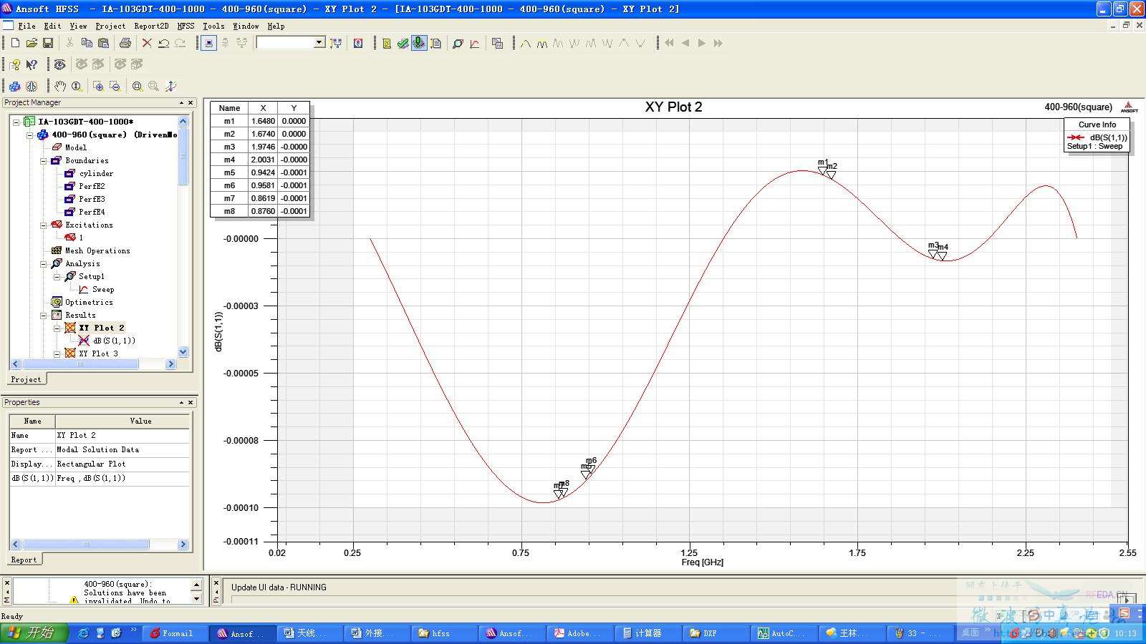Switch to the Project tab

click(x=27, y=379)
